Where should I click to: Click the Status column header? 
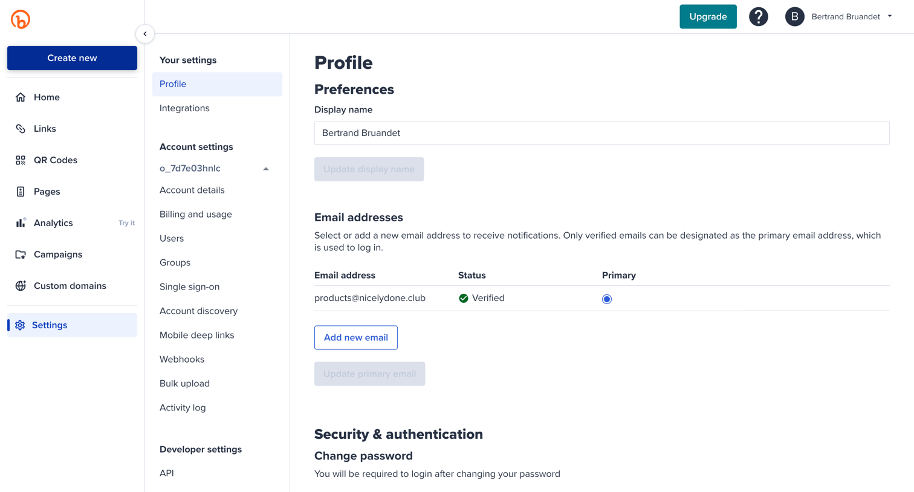point(472,276)
